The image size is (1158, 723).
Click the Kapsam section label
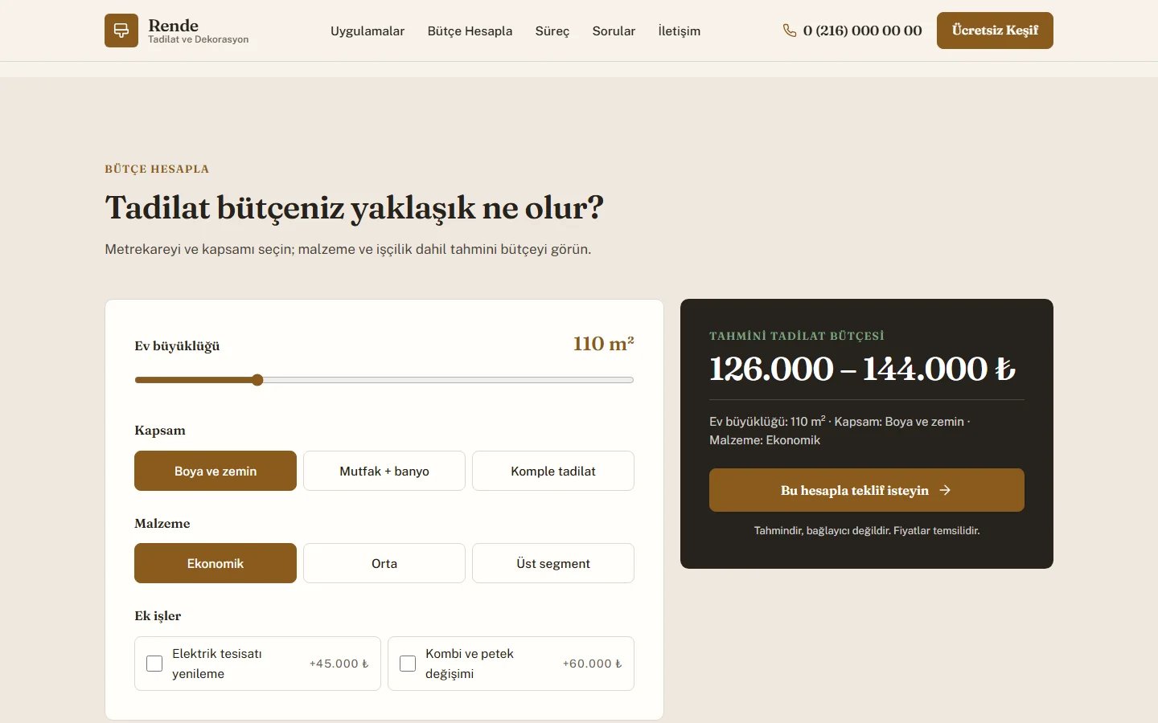pyautogui.click(x=160, y=431)
